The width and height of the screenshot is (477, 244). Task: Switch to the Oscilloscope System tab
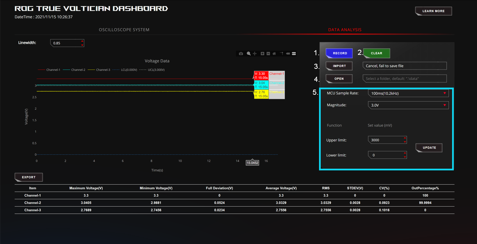click(124, 30)
